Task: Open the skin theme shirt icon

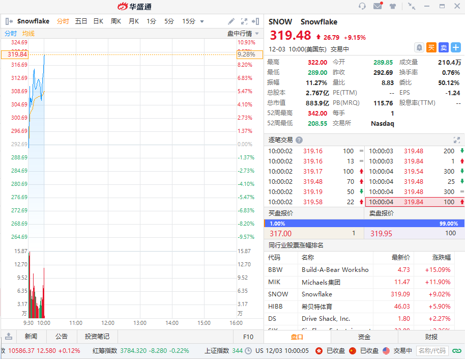Action: coord(393,6)
